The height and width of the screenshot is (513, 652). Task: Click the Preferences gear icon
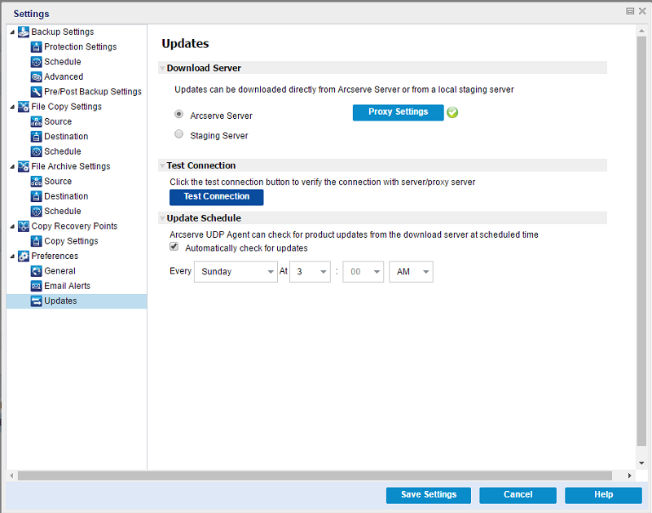point(24,256)
